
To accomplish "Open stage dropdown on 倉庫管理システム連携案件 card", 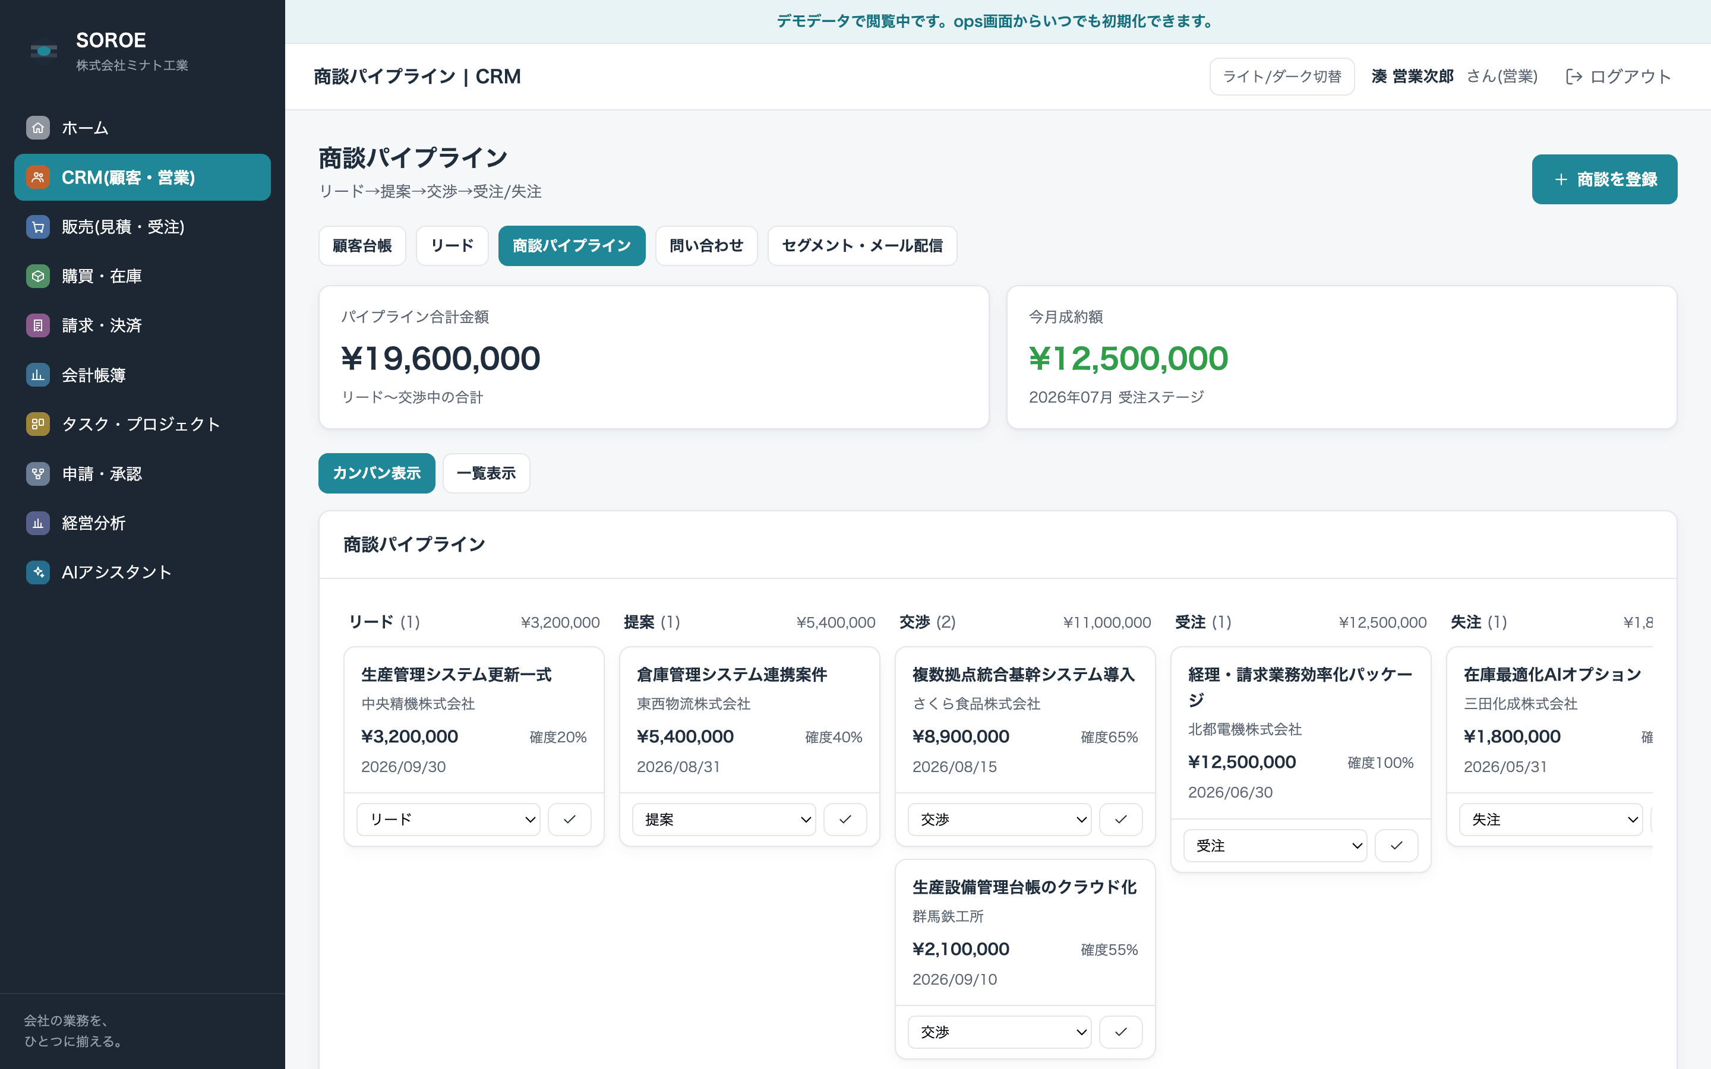I will pyautogui.click(x=724, y=820).
